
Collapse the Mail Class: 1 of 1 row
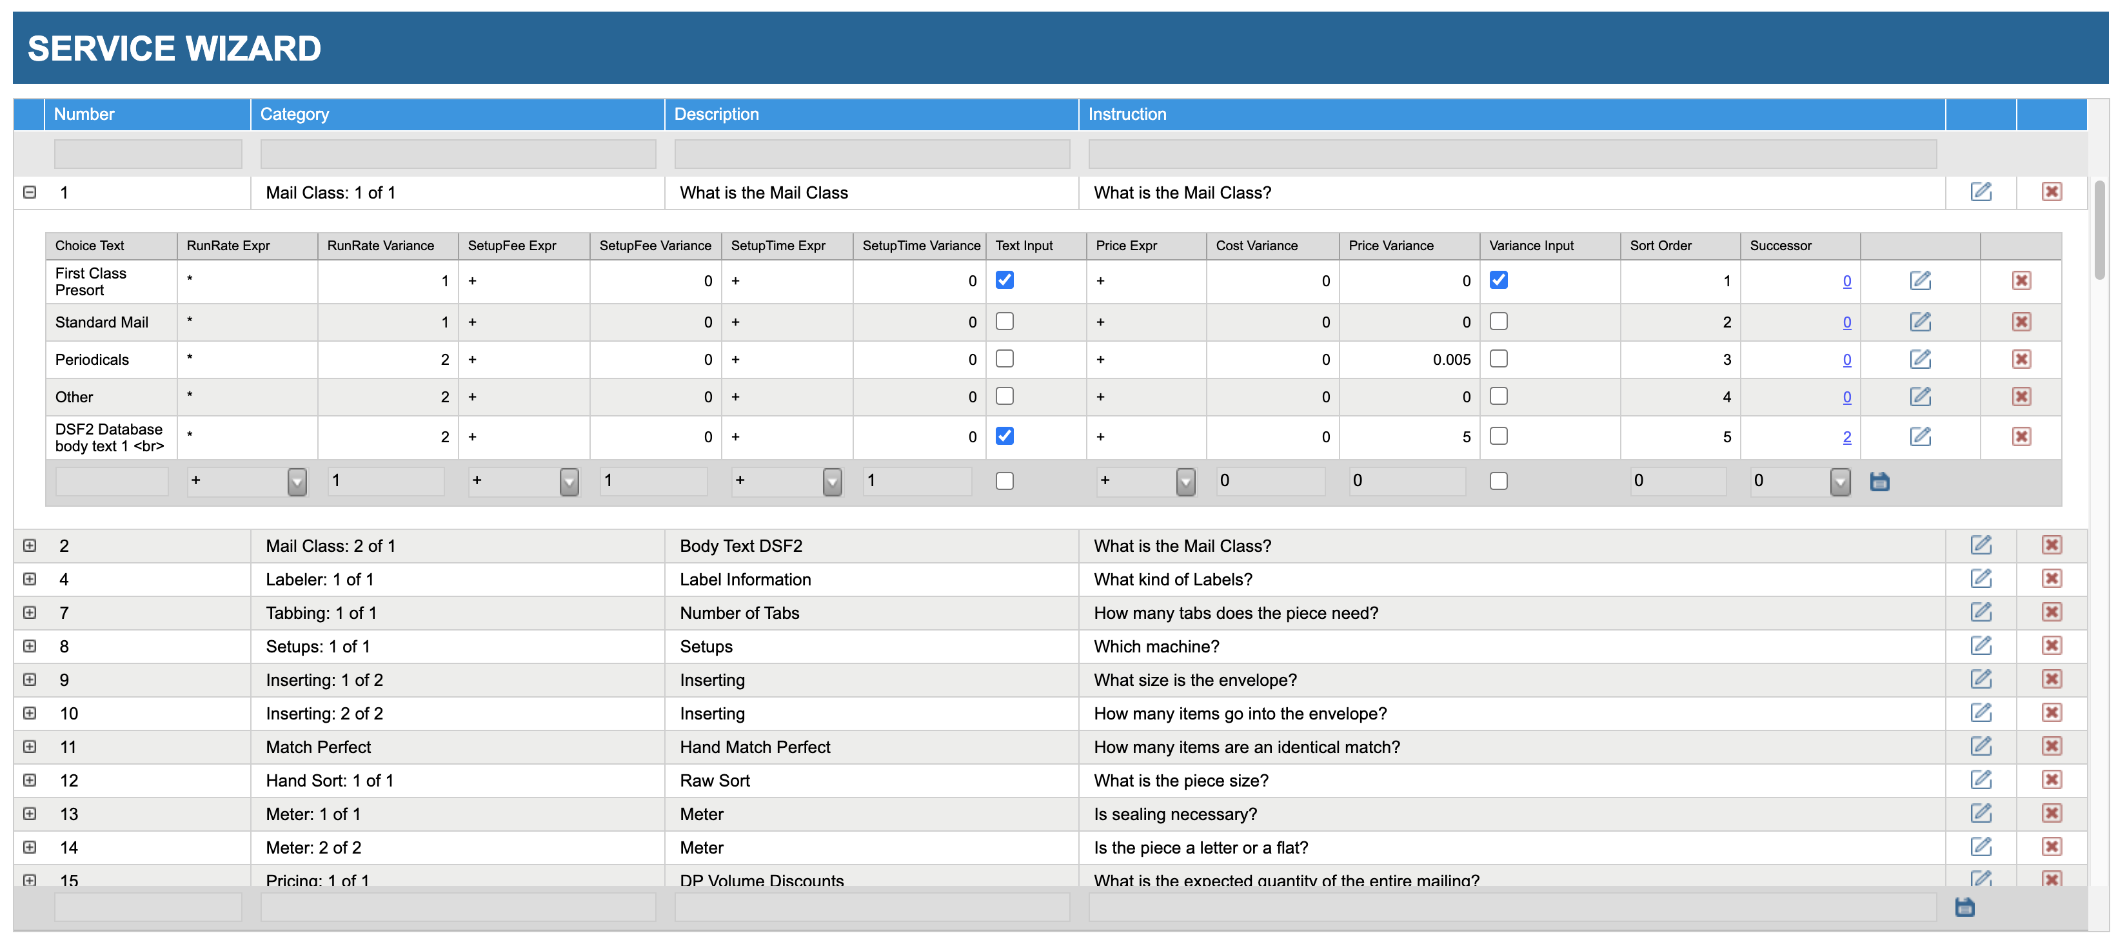[30, 192]
